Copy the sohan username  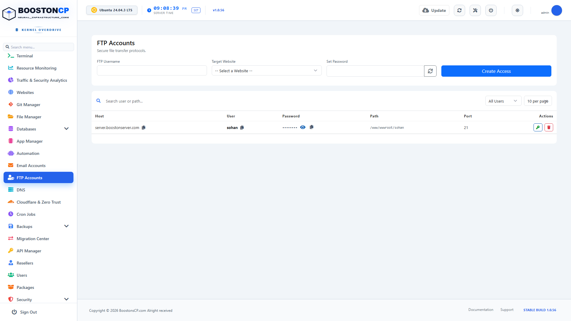click(242, 128)
